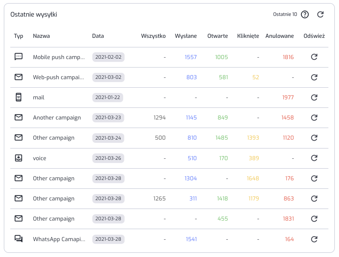The width and height of the screenshot is (339, 257).
Task: Click the Wysłane column header
Action: 186,36
